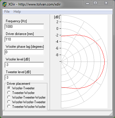115x118 pixels.
Task: Click the '-8' dB axis tick label
Action: 57,55
